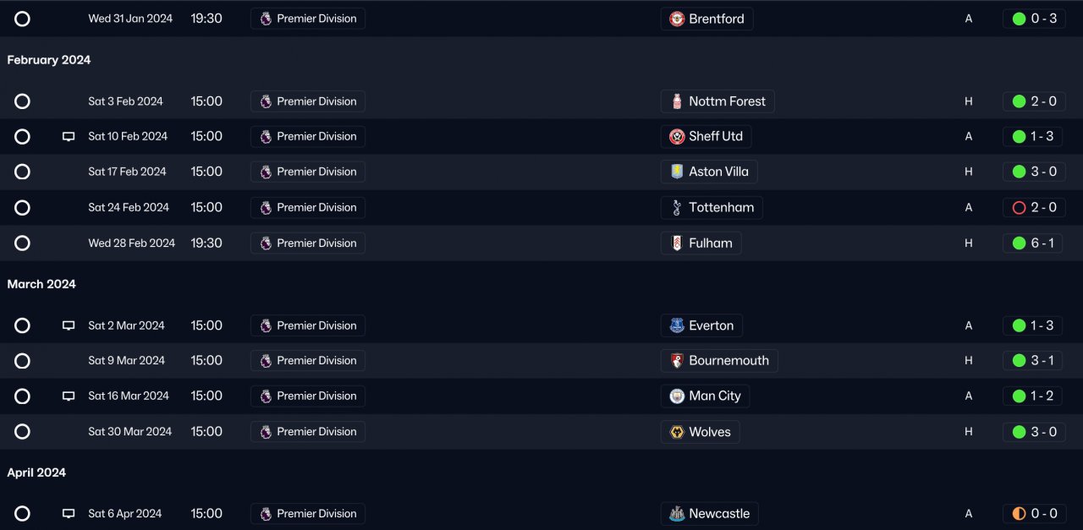Viewport: 1083px width, 530px height.
Task: Click the 15:00 kick-off time on Bournemouth row
Action: [206, 361]
